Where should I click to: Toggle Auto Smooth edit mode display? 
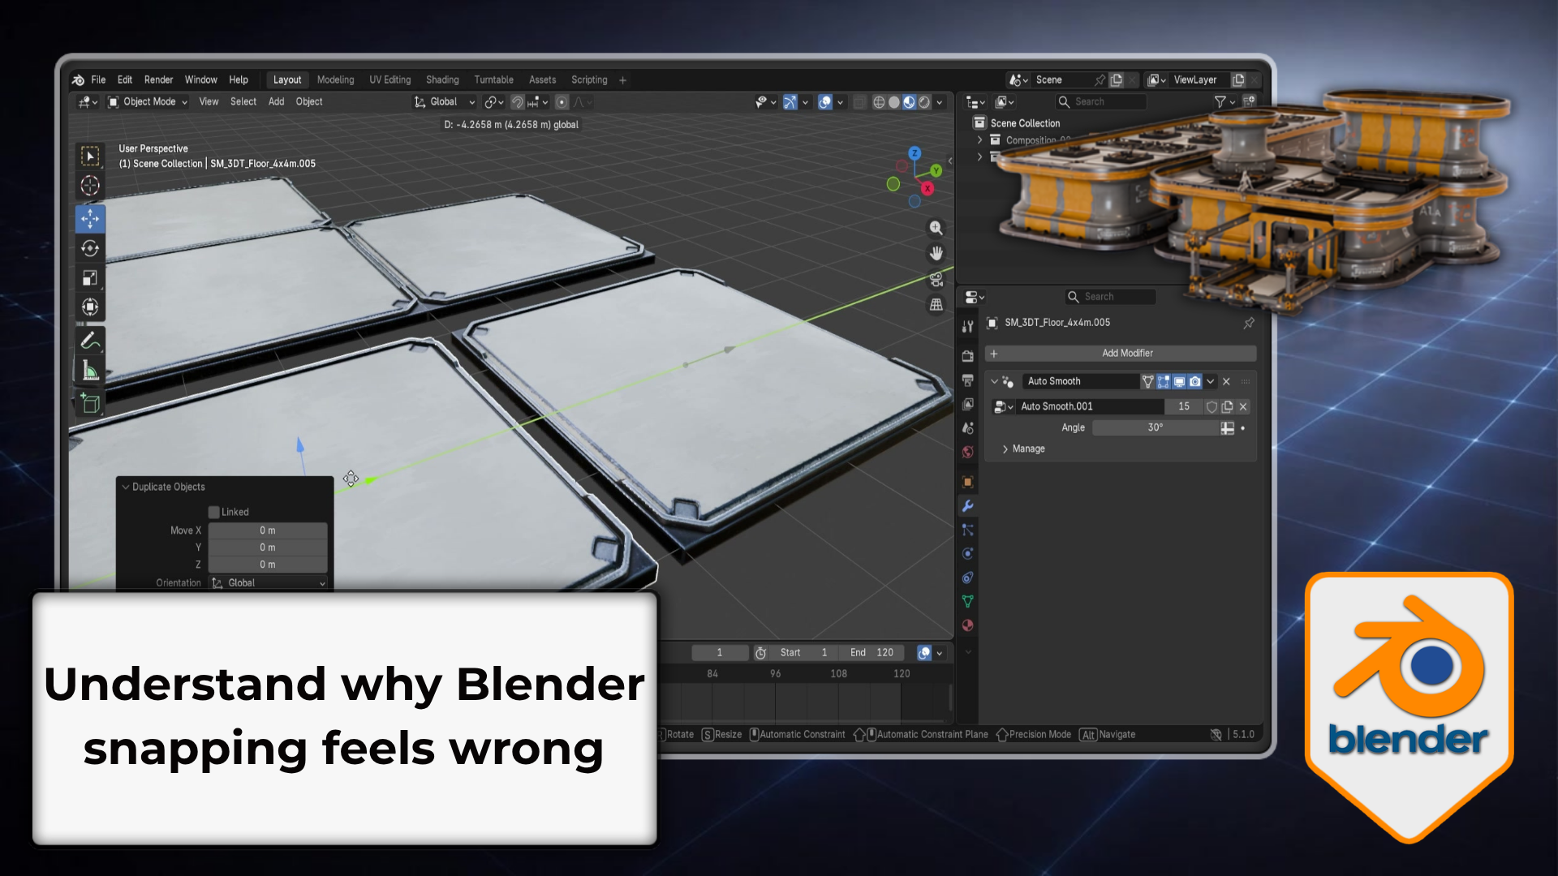tap(1164, 381)
